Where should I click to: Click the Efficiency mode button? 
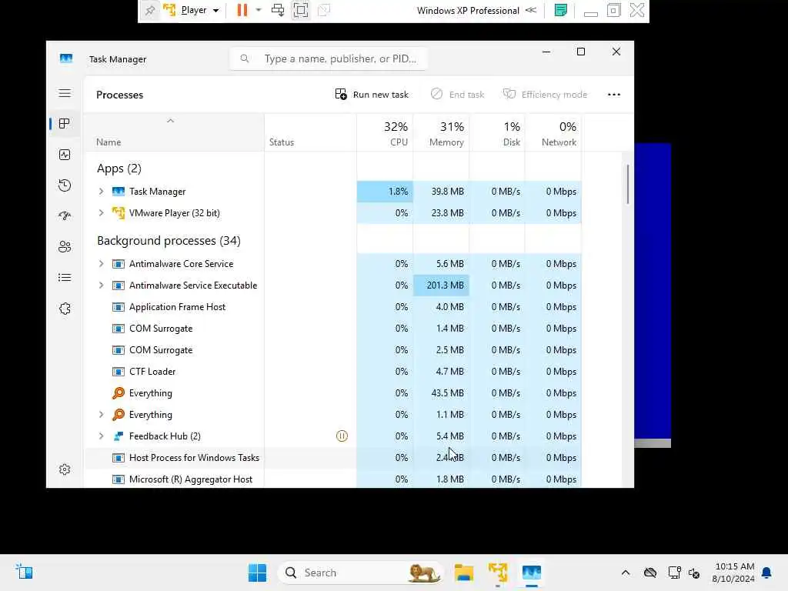point(546,95)
